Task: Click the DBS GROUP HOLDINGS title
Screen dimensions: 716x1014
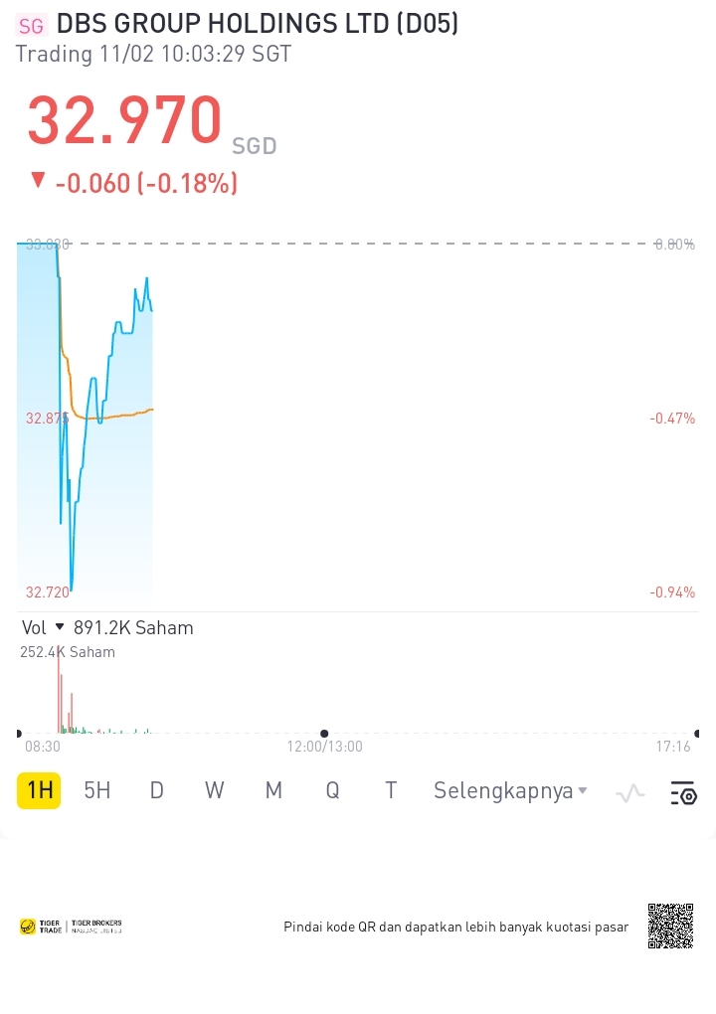Action: pyautogui.click(x=258, y=24)
